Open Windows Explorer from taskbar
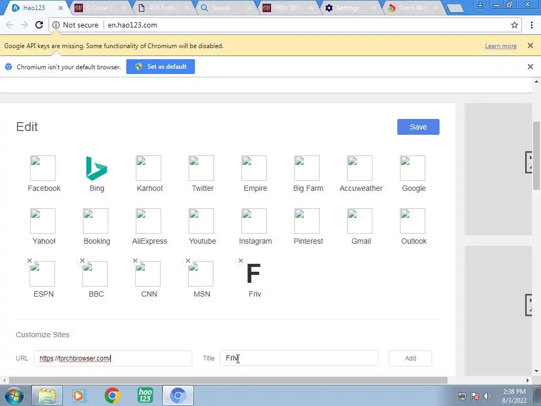 tap(47, 395)
